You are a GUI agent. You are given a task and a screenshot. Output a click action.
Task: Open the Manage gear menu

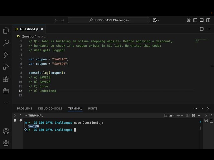coord(6,143)
